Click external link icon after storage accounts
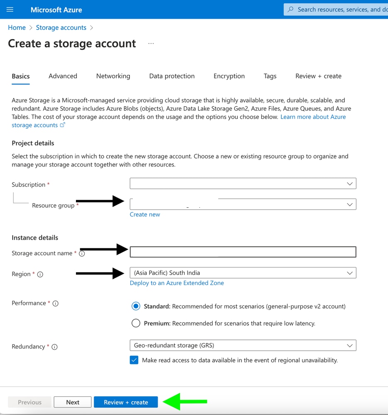 tap(62, 125)
